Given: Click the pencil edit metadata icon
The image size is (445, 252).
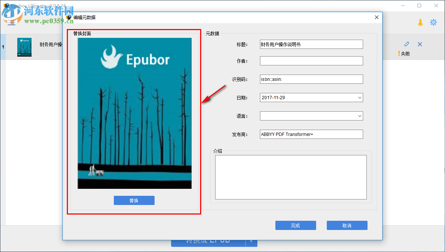Looking at the screenshot, I should [406, 44].
